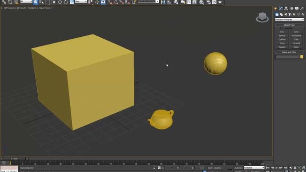Viewport: 306px width, 172px height.
Task: Open the selection filter All dropdown
Action: tap(26, 1)
